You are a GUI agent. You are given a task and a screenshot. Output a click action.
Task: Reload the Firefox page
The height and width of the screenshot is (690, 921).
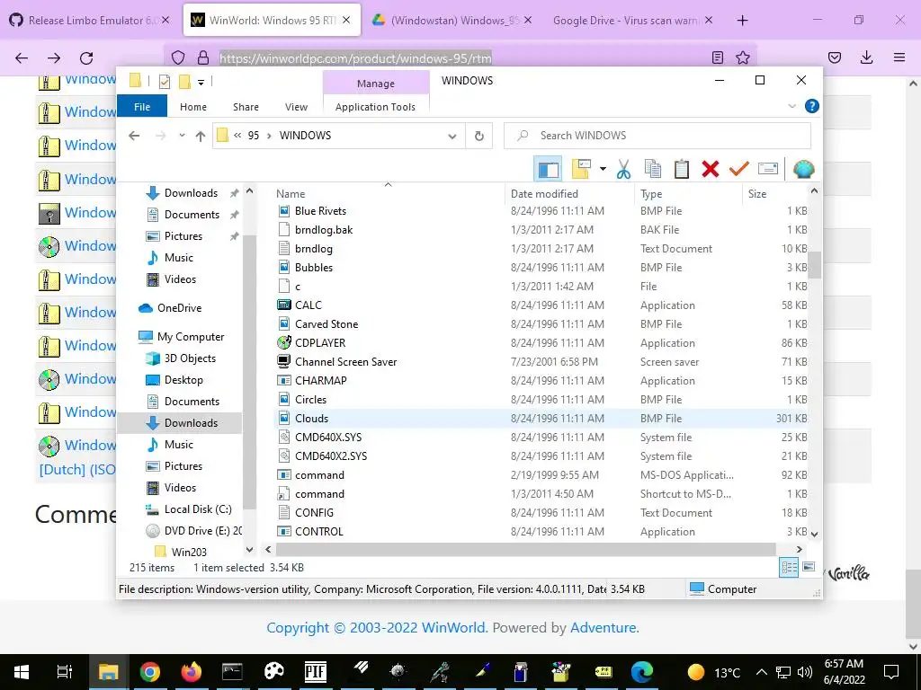[x=86, y=58]
